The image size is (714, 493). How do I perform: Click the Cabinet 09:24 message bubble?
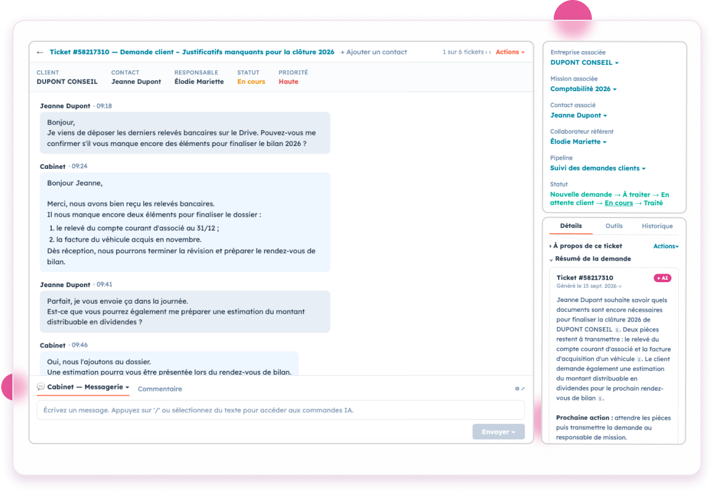tap(185, 222)
